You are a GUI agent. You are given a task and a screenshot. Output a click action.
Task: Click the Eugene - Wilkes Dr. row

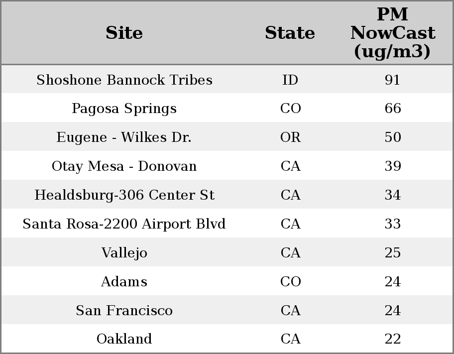(124, 137)
